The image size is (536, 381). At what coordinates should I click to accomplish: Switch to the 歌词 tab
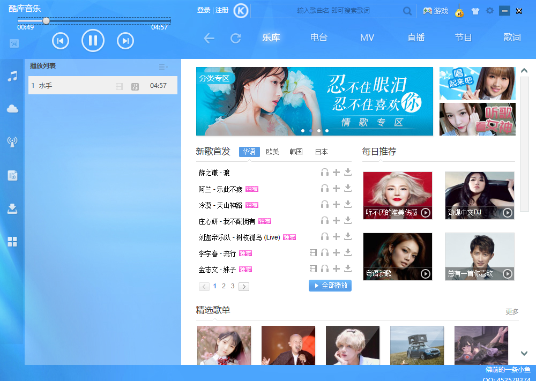click(512, 38)
